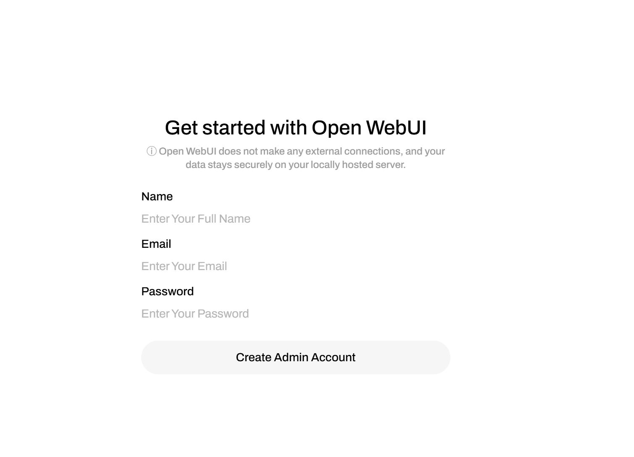Click 'Get started' in the page heading
The height and width of the screenshot is (457, 634).
[215, 128]
